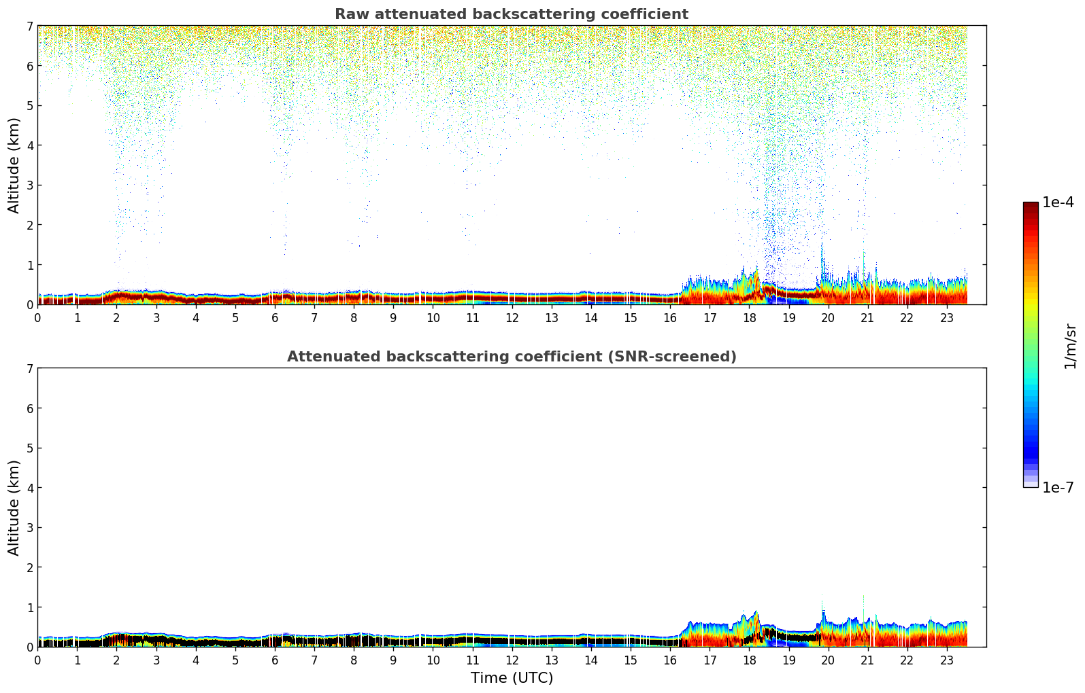
Task: Click the 0 hour tick on bottom plot's x-axis
Action: [x=37, y=660]
